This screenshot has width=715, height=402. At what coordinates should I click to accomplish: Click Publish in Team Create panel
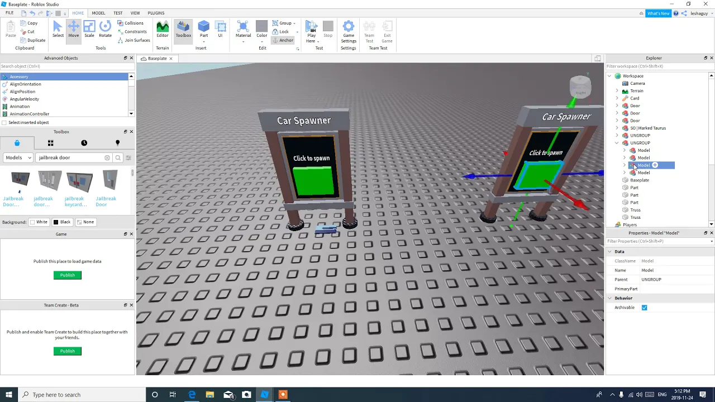tap(68, 351)
